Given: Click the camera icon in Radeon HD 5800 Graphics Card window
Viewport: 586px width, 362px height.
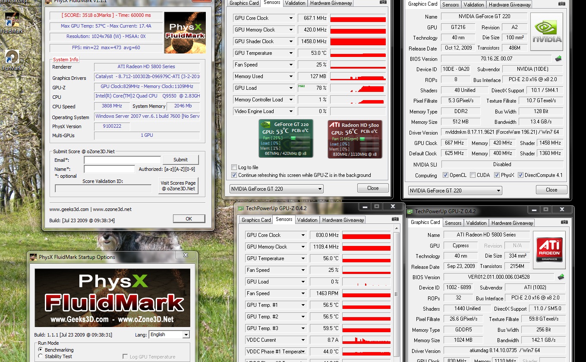Looking at the screenshot, I should pos(564,222).
